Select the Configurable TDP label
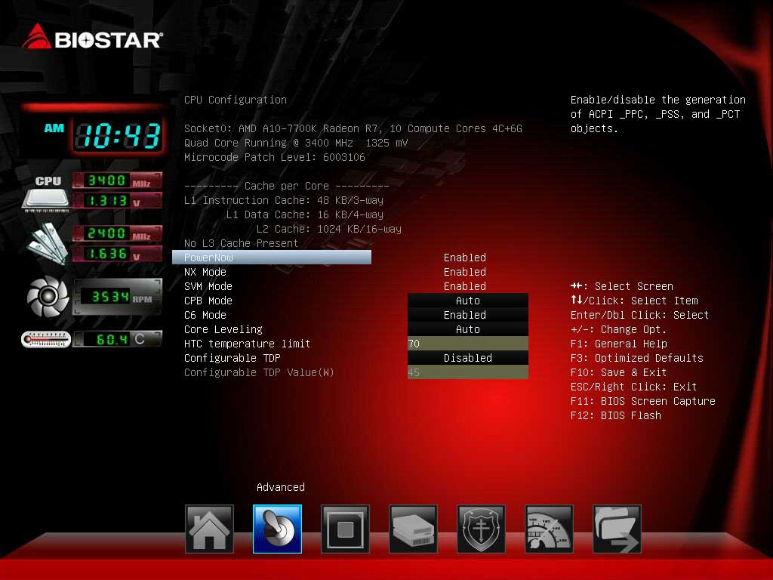 tap(233, 357)
